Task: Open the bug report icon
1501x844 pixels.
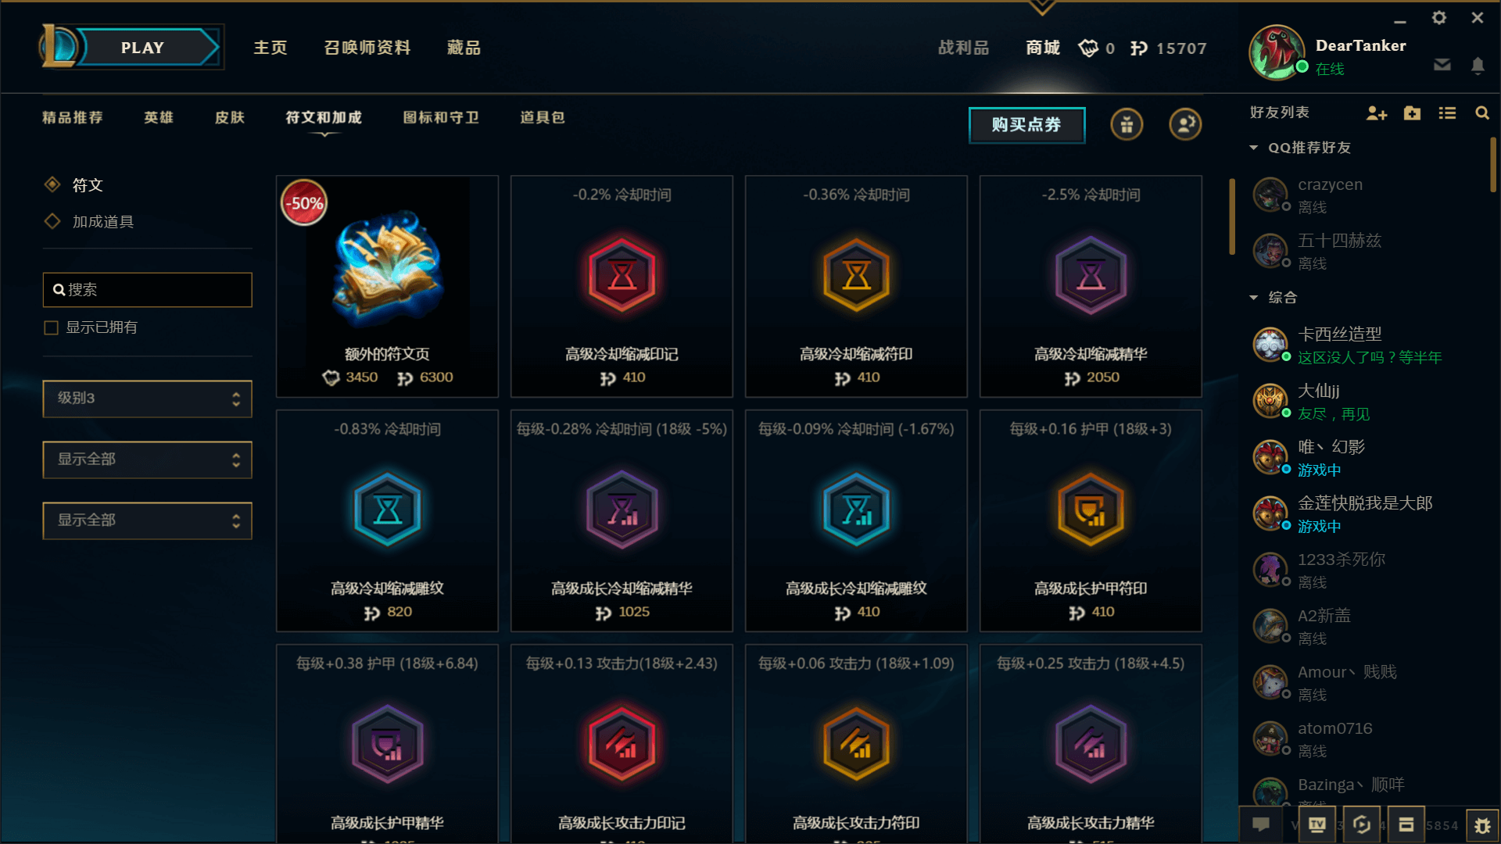Action: point(1482,825)
